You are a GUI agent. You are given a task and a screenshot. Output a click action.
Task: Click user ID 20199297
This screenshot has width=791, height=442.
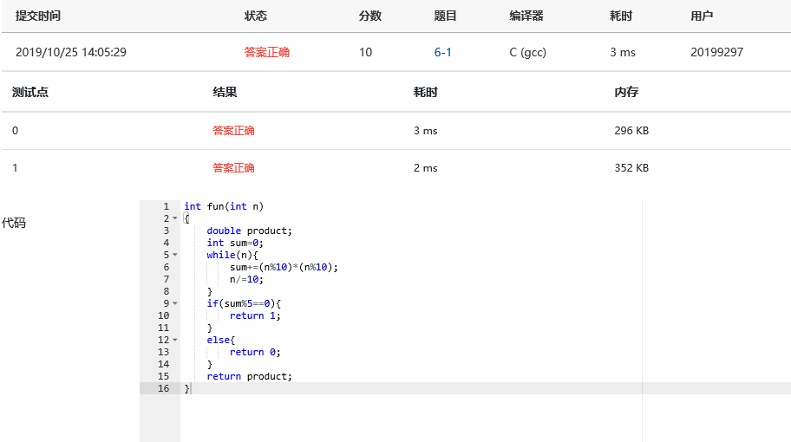(x=716, y=52)
